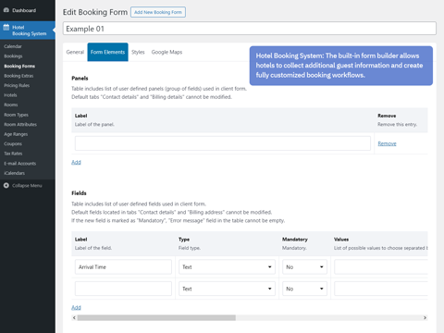Click the Panels section heading
Image resolution: width=444 pixels, height=333 pixels.
(x=80, y=78)
